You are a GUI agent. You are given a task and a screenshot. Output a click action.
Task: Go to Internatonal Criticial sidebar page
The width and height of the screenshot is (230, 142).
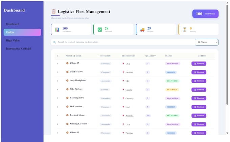19,49
